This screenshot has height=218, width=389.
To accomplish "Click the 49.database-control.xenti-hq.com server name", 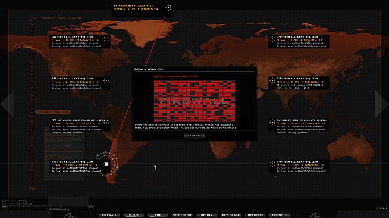I will (80, 120).
